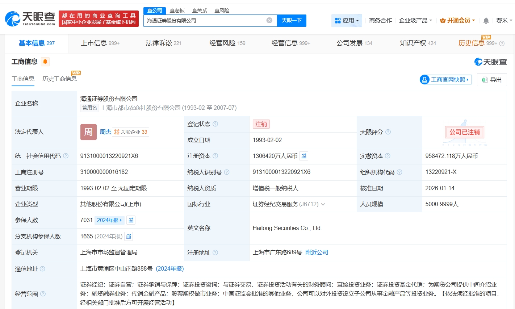The height and width of the screenshot is (309, 515).
Task: Click the notification bell icon in header
Action: pyautogui.click(x=486, y=21)
